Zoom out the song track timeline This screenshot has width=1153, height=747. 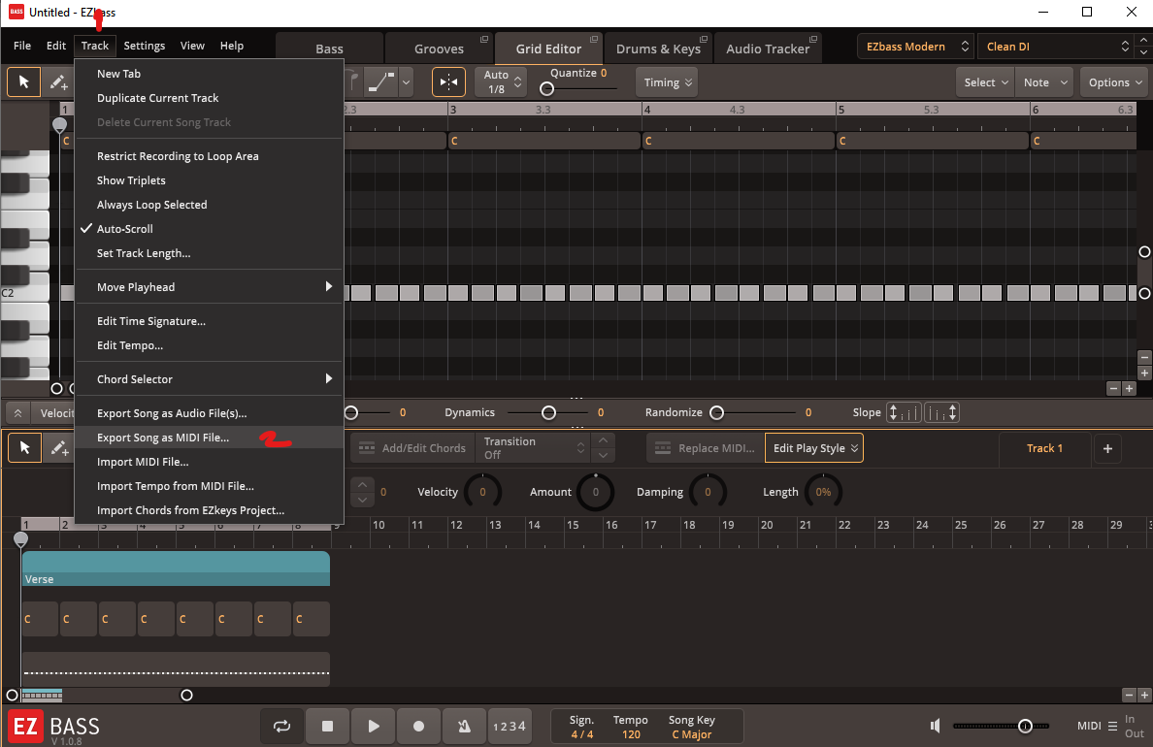[x=1130, y=695]
